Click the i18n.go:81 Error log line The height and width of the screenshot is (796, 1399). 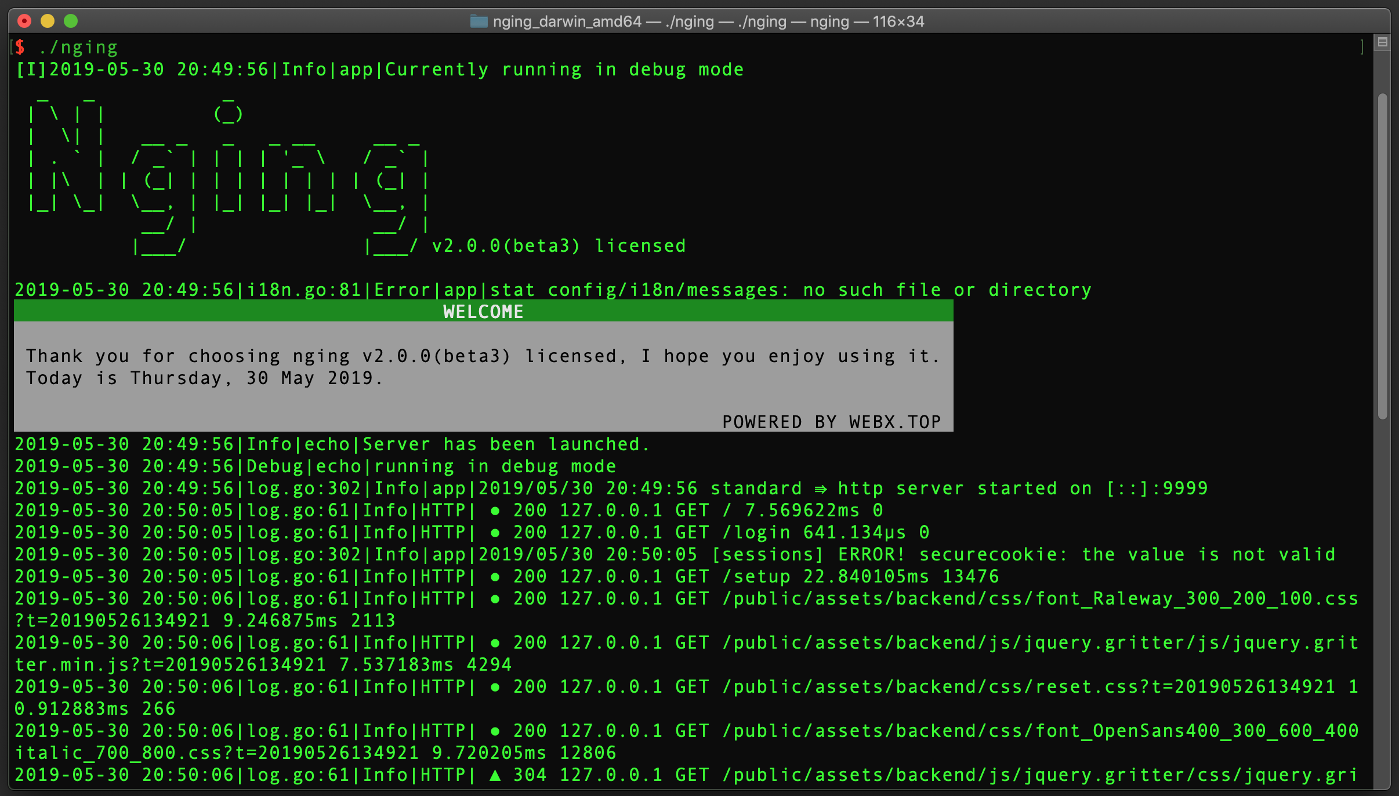(x=553, y=290)
